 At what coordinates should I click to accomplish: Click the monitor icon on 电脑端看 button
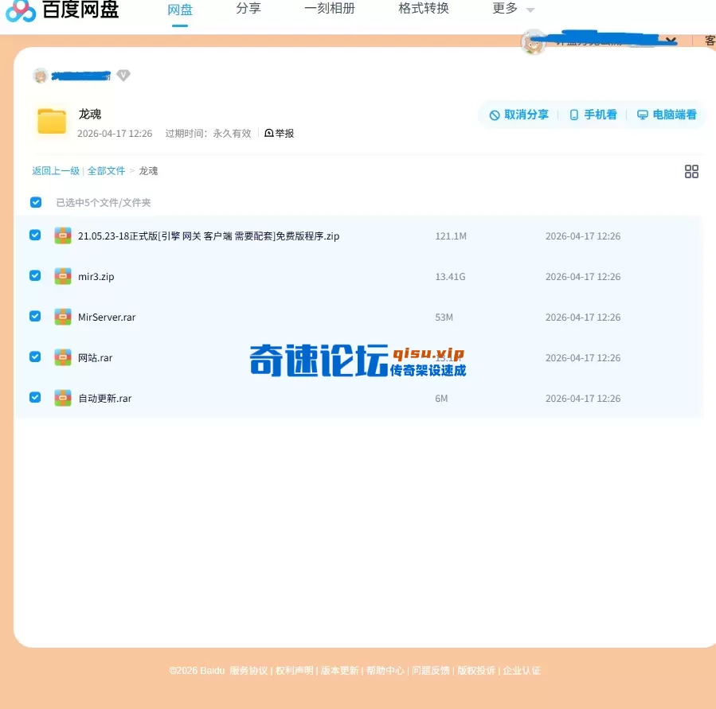click(642, 114)
